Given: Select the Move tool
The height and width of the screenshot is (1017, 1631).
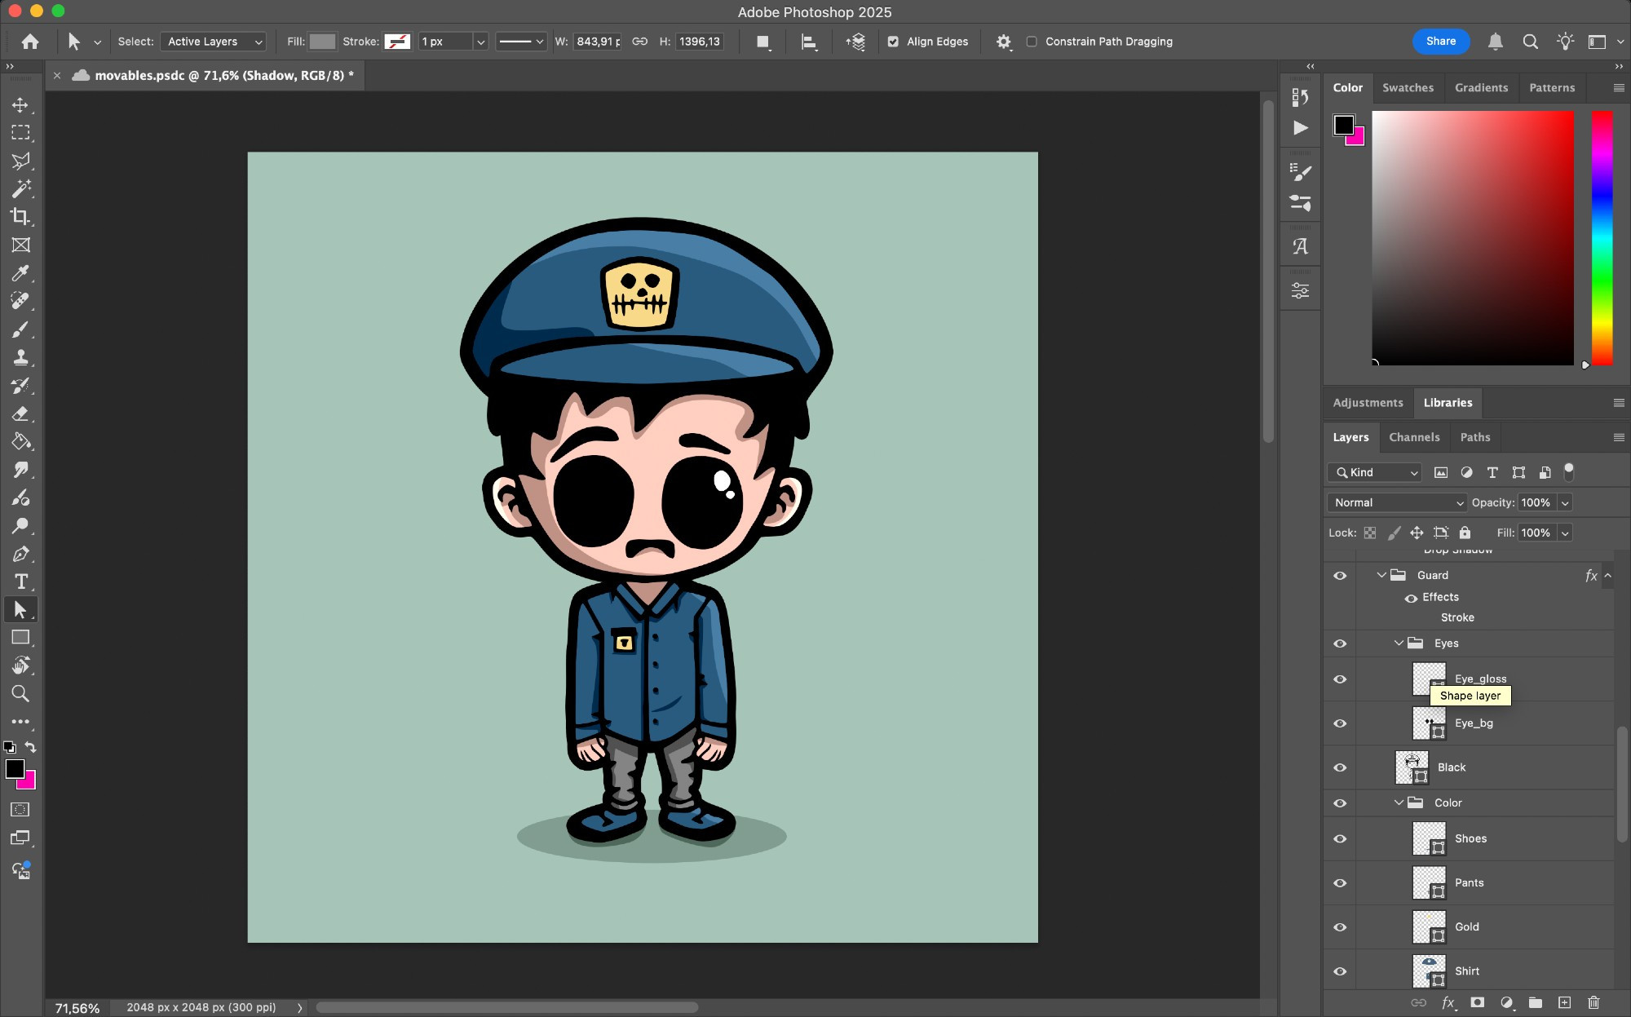Looking at the screenshot, I should pyautogui.click(x=20, y=105).
